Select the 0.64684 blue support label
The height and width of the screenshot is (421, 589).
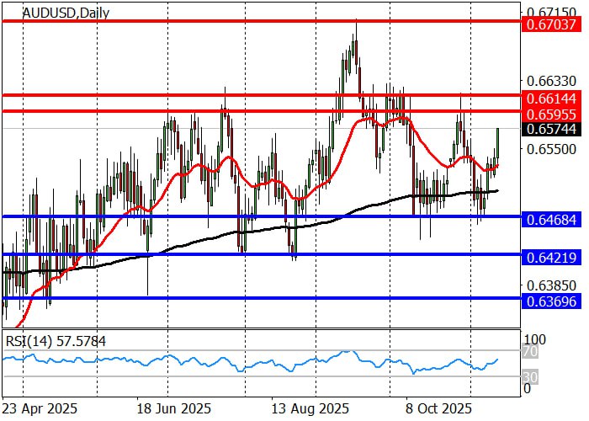point(552,217)
